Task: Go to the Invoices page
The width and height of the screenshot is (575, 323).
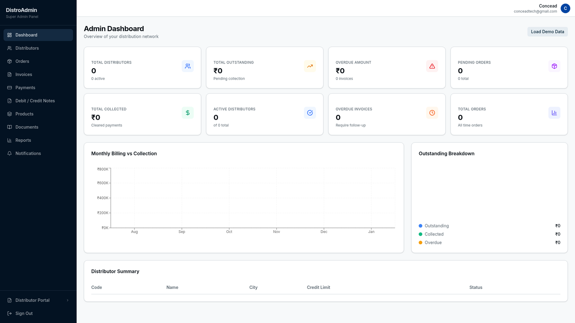Action: point(24,74)
